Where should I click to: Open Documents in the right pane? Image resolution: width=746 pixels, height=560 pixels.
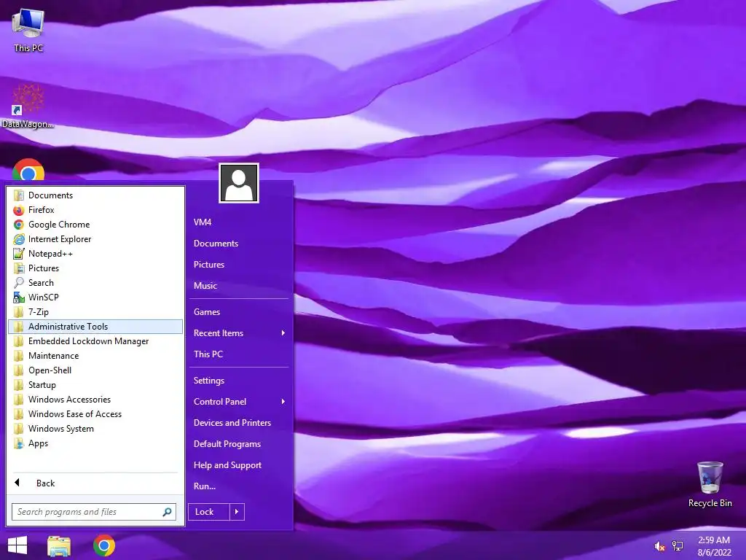[239, 244]
